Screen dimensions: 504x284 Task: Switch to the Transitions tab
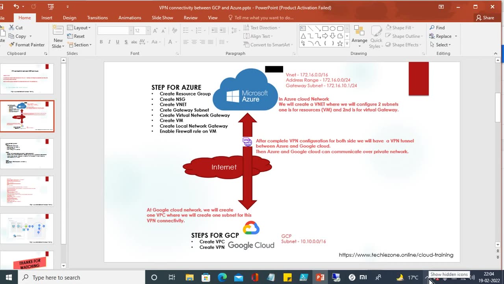point(97,18)
